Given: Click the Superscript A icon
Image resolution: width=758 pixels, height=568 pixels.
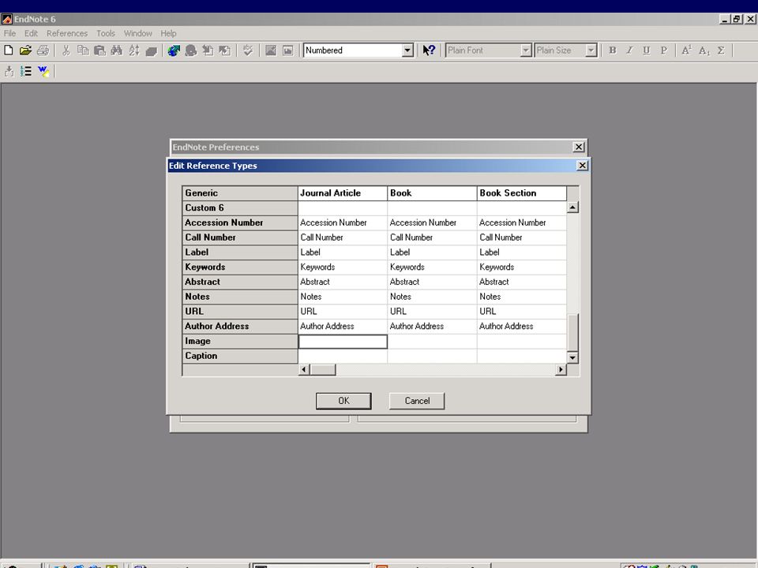Looking at the screenshot, I should coord(686,50).
